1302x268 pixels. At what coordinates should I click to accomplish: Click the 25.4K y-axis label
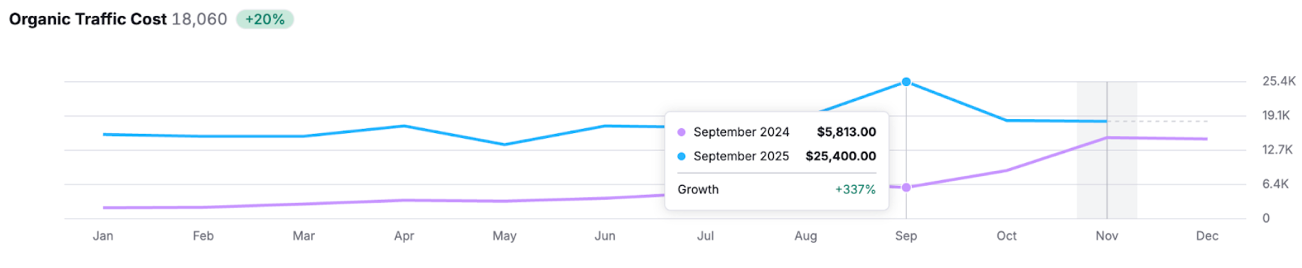tap(1279, 81)
